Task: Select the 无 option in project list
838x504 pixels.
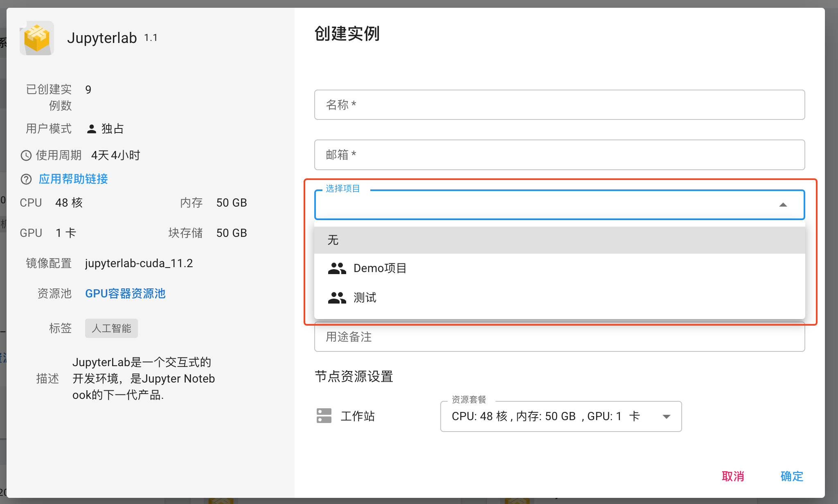Action: tap(559, 240)
